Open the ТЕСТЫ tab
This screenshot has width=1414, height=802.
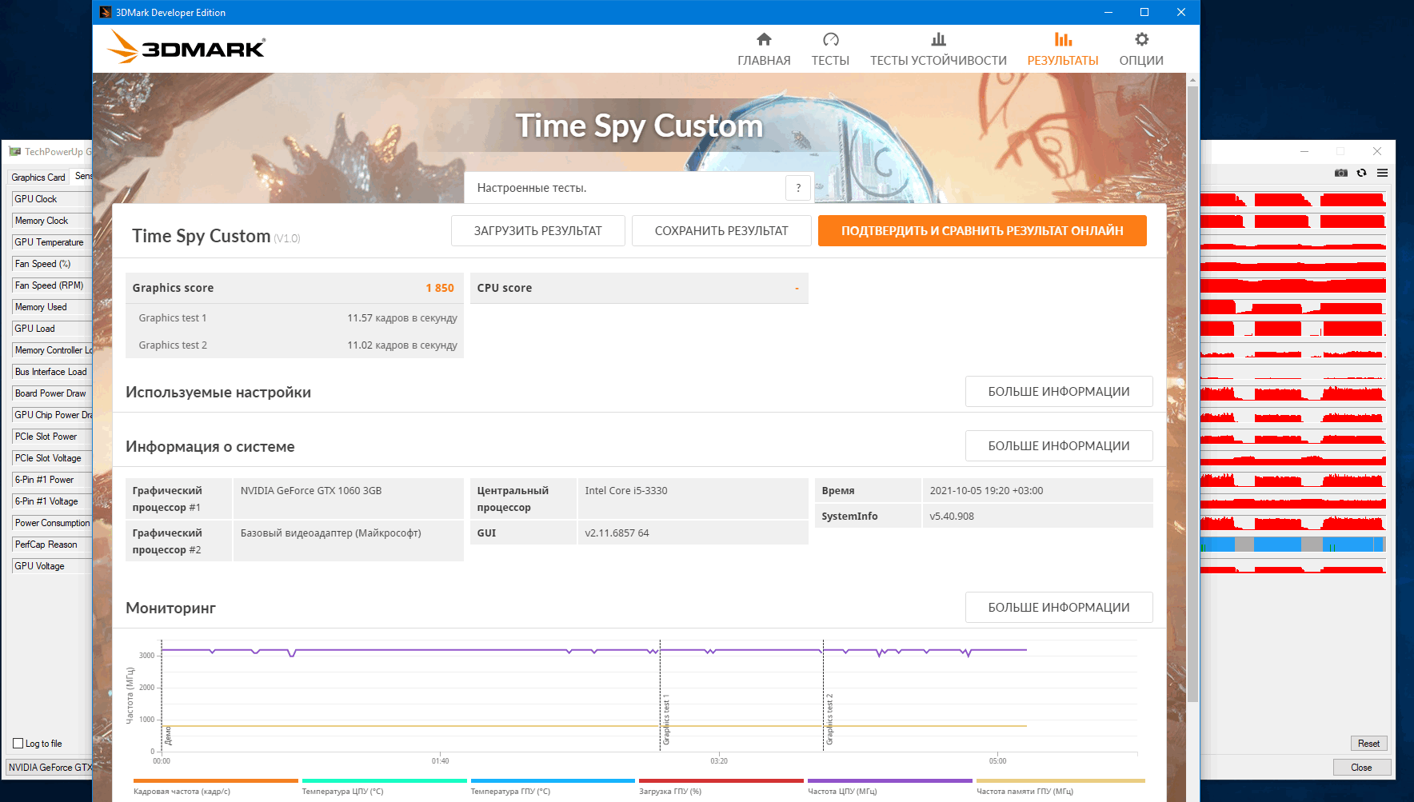830,49
